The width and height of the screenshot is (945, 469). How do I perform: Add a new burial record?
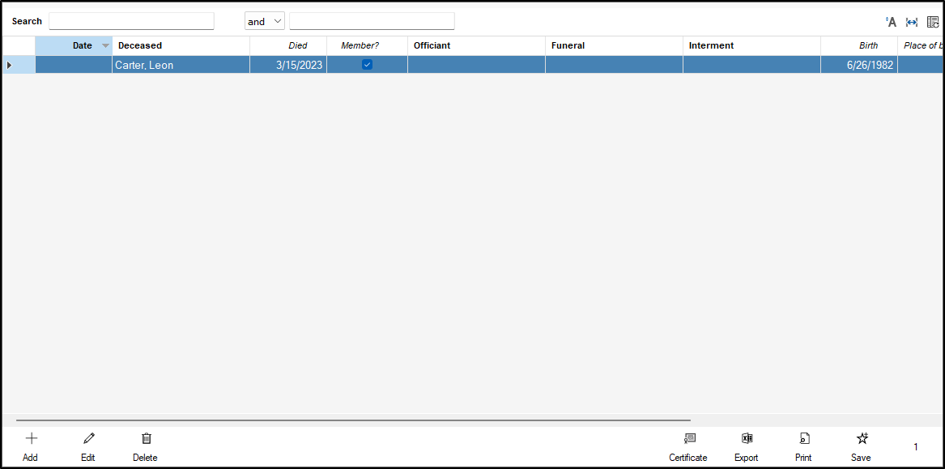31,446
